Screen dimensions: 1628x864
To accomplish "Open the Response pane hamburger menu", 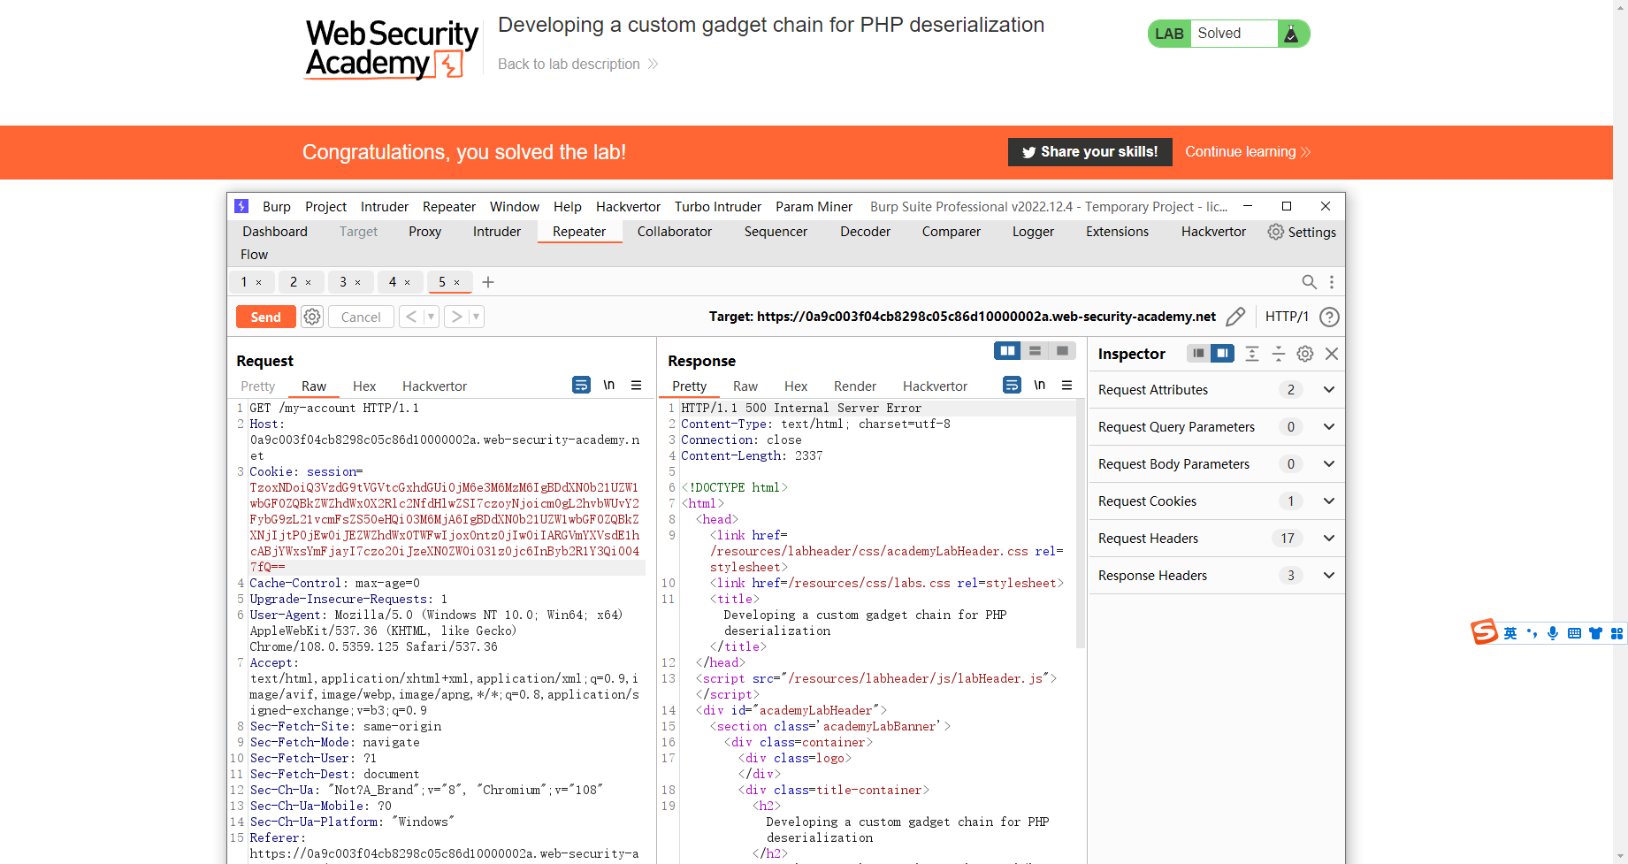I will (x=1067, y=386).
